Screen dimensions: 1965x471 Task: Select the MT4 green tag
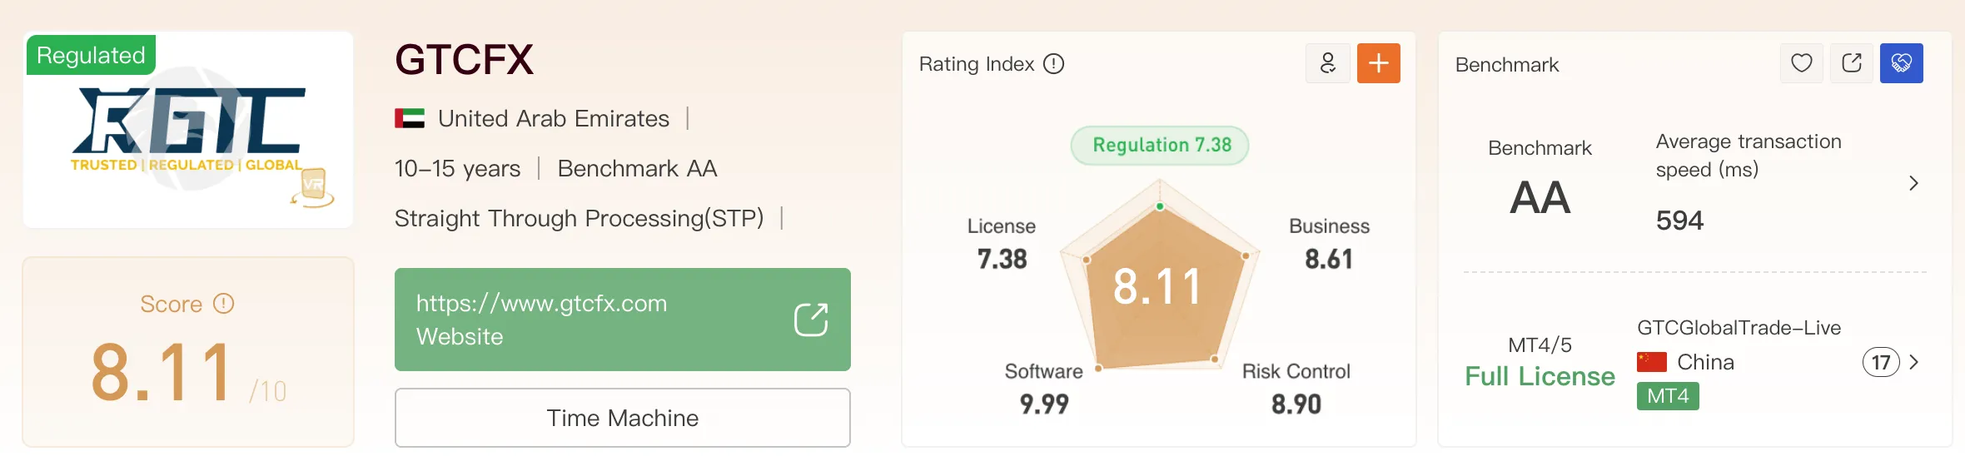[x=1668, y=396]
